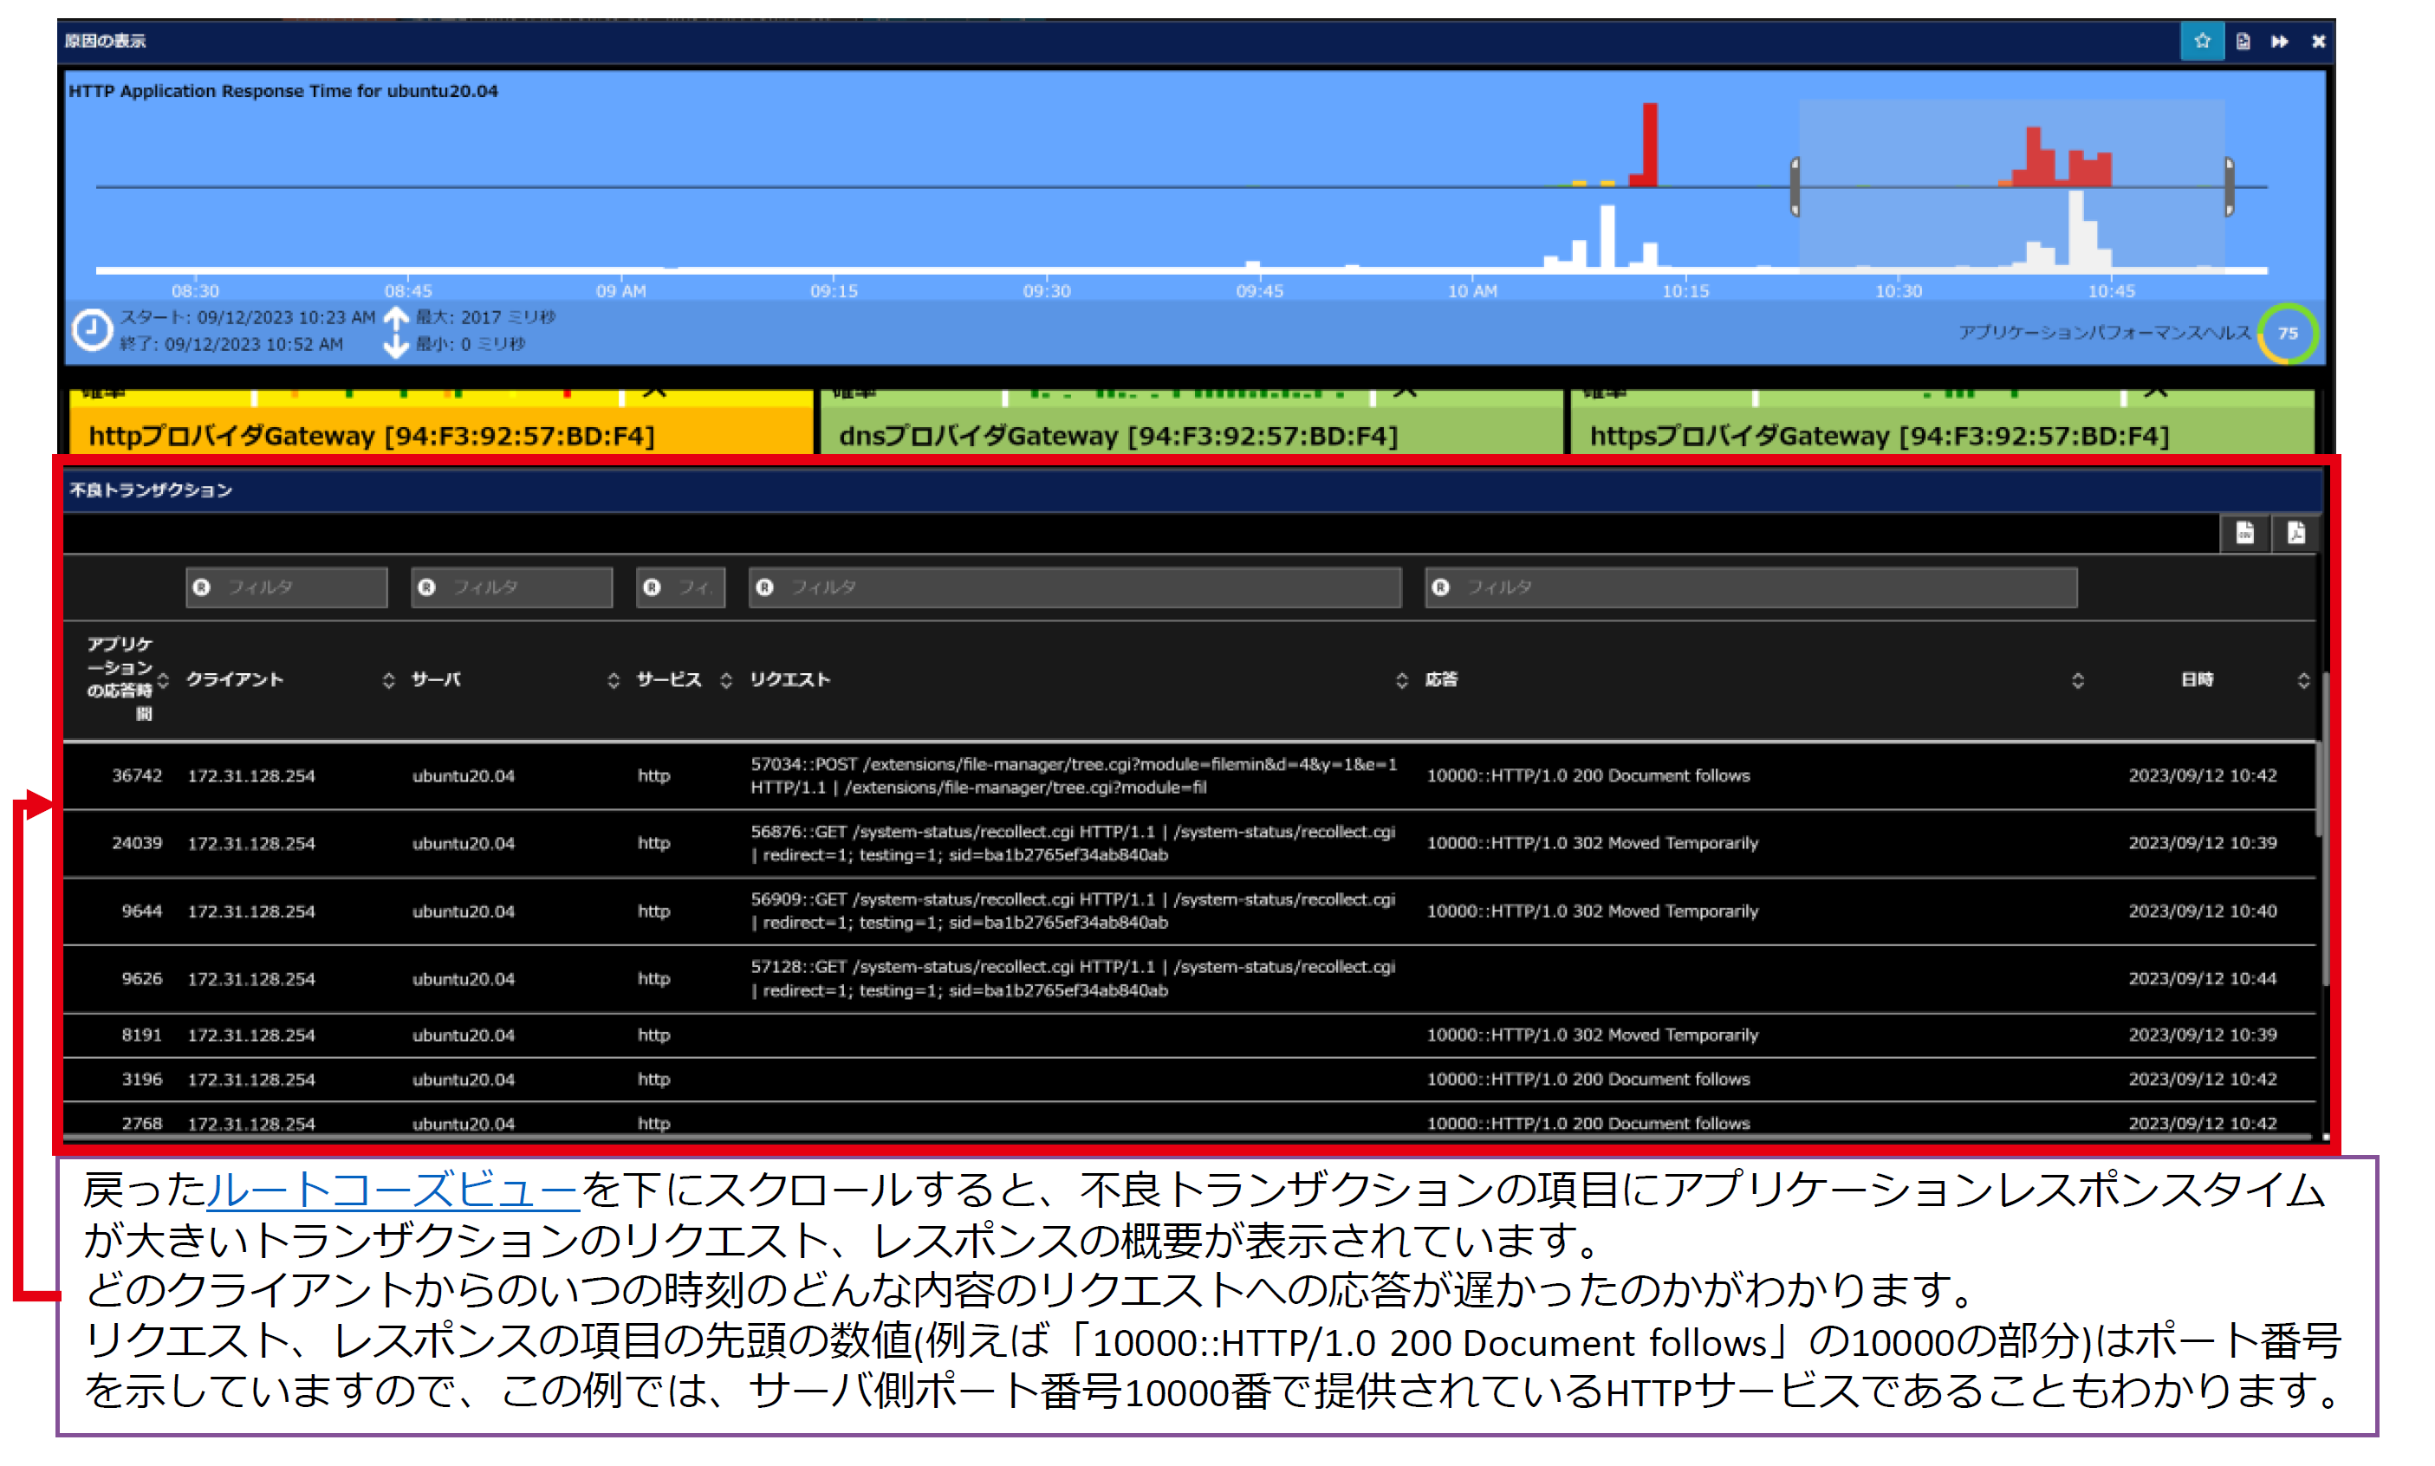Sort by 応答 column arrows
The image size is (2435, 1466).
point(2077,681)
